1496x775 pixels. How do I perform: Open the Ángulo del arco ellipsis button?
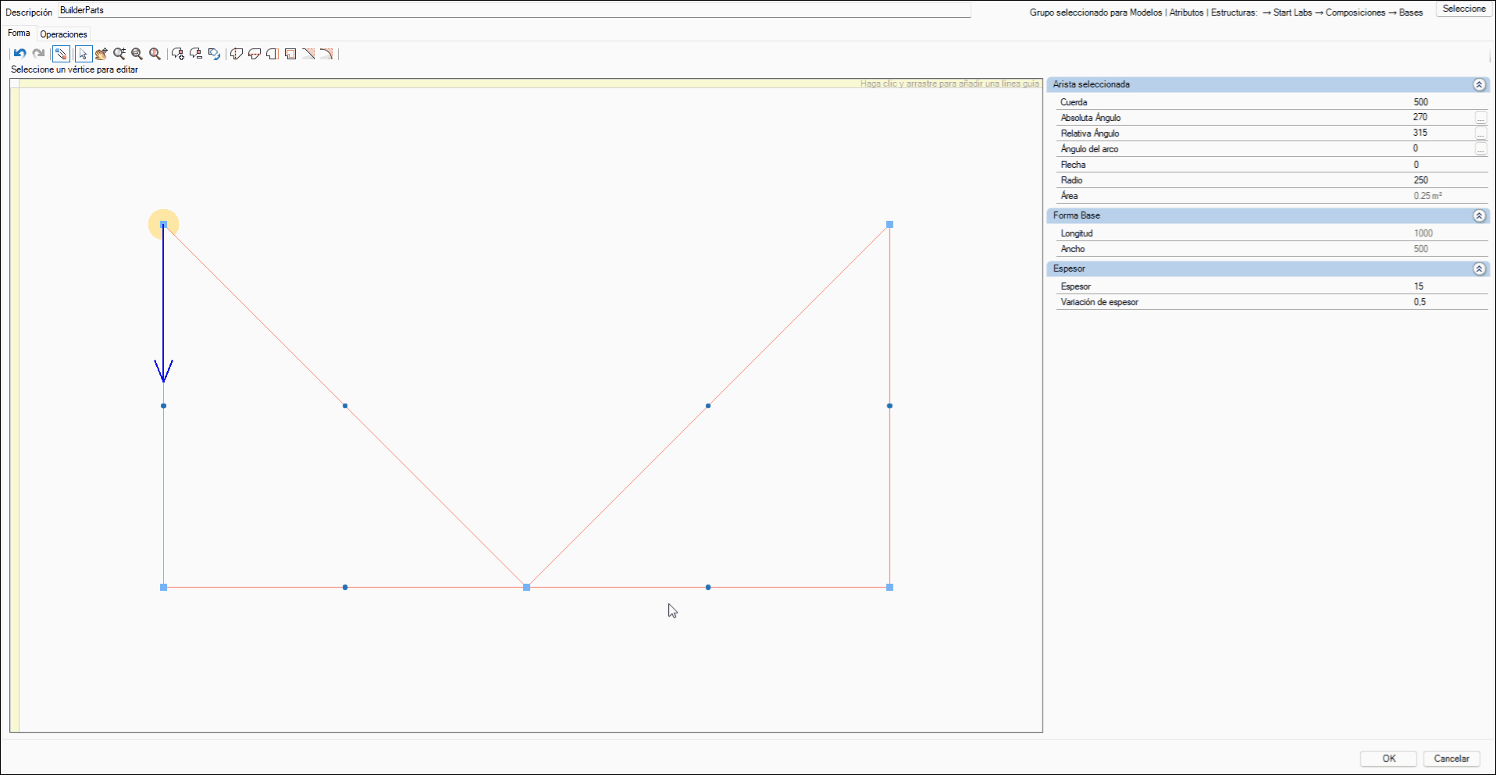point(1480,149)
